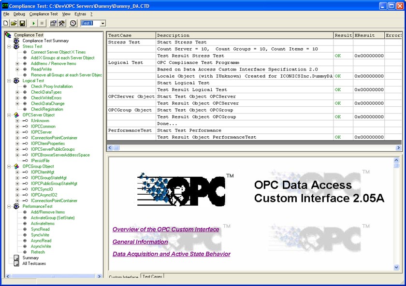This screenshot has height=286, width=406.
Task: Click the HResult column header
Action: [x=369, y=35]
